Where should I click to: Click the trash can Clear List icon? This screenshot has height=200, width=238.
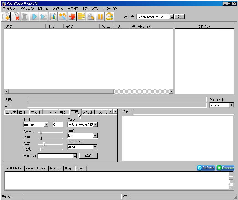(x=25, y=17)
